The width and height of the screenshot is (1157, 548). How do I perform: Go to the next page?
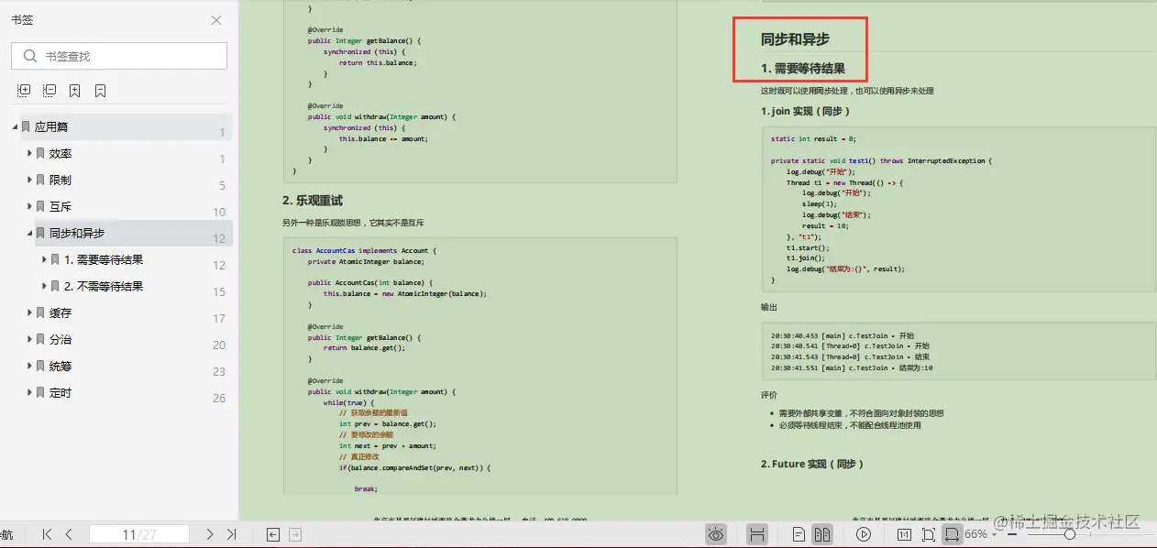point(210,534)
